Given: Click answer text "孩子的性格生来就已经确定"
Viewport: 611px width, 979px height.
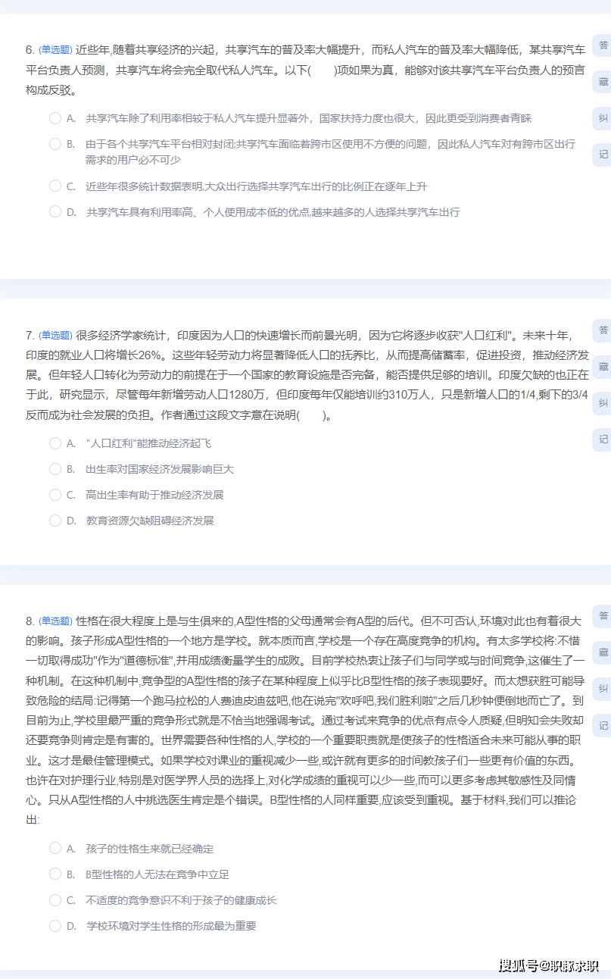Looking at the screenshot, I should pos(150,849).
